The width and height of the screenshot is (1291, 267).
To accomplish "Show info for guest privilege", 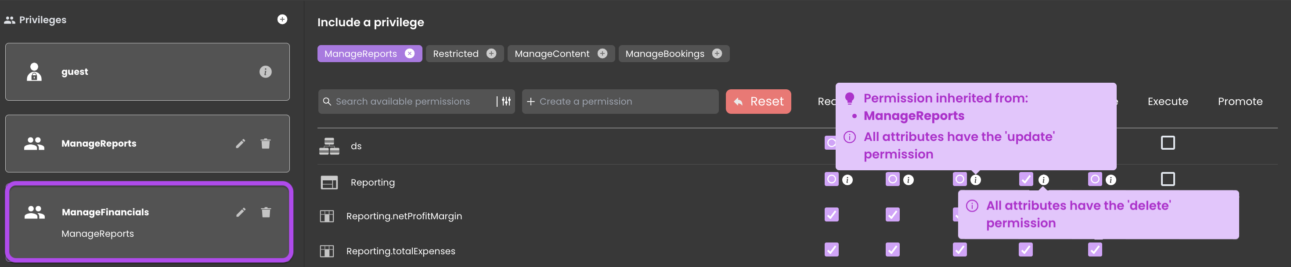I will point(266,72).
